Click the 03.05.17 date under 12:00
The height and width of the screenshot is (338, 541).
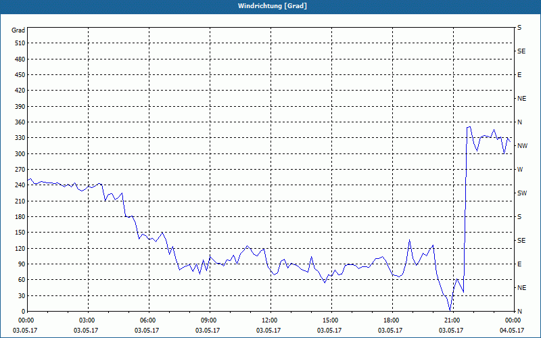pos(268,331)
